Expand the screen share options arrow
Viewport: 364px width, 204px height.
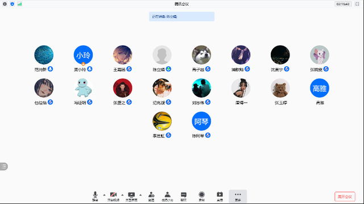click(x=140, y=195)
